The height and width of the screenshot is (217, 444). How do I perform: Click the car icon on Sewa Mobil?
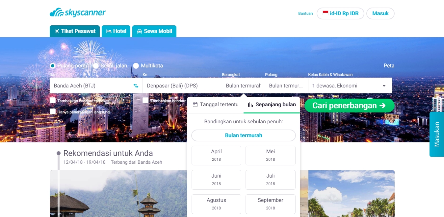click(x=140, y=31)
